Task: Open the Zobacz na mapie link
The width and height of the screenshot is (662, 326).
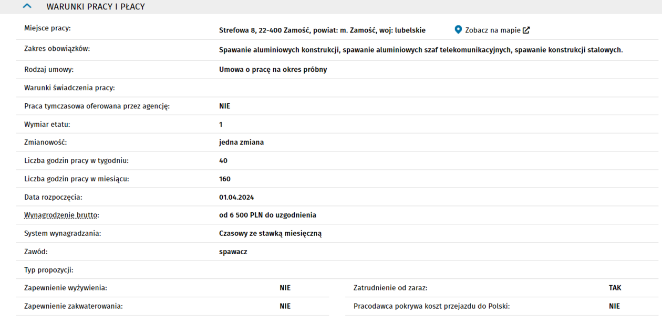Action: pos(492,30)
